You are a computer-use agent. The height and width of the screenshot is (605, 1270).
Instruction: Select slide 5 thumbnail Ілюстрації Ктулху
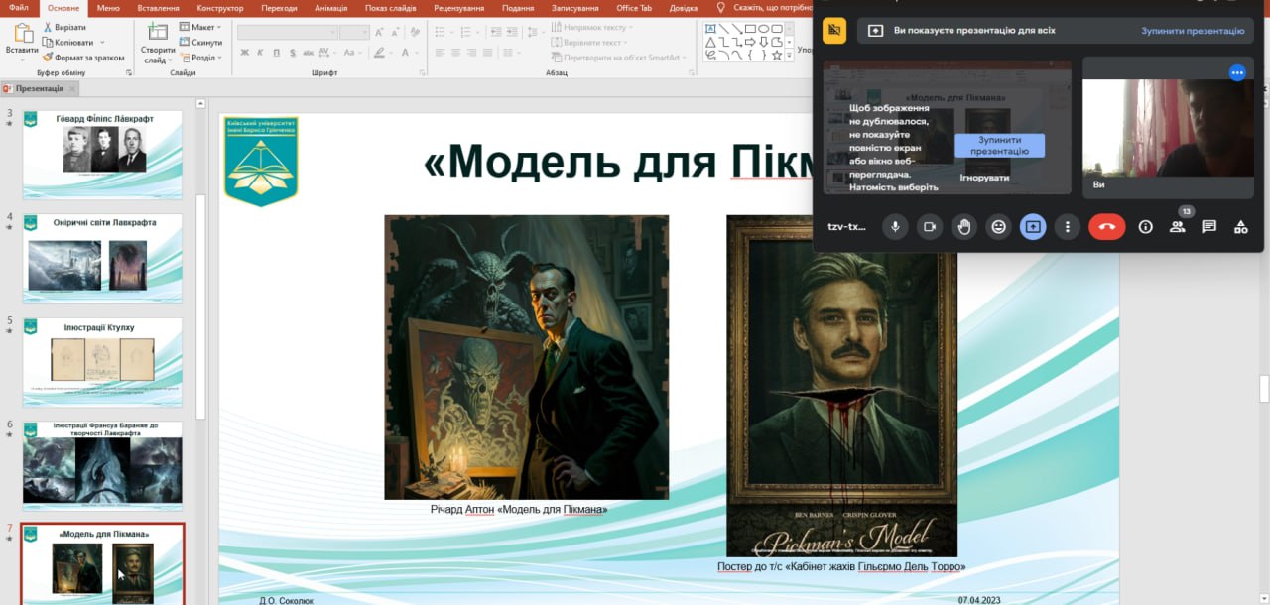(103, 352)
